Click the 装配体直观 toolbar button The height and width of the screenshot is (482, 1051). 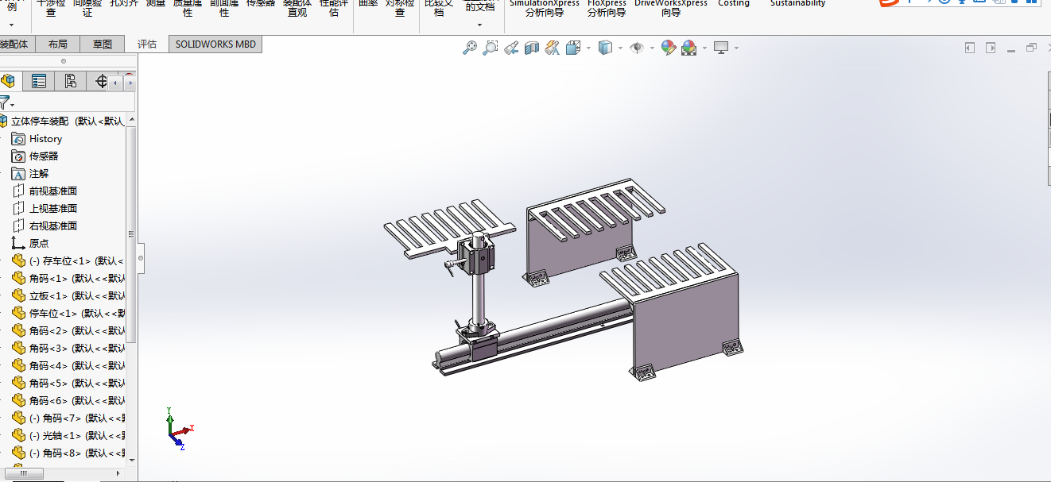click(297, 8)
